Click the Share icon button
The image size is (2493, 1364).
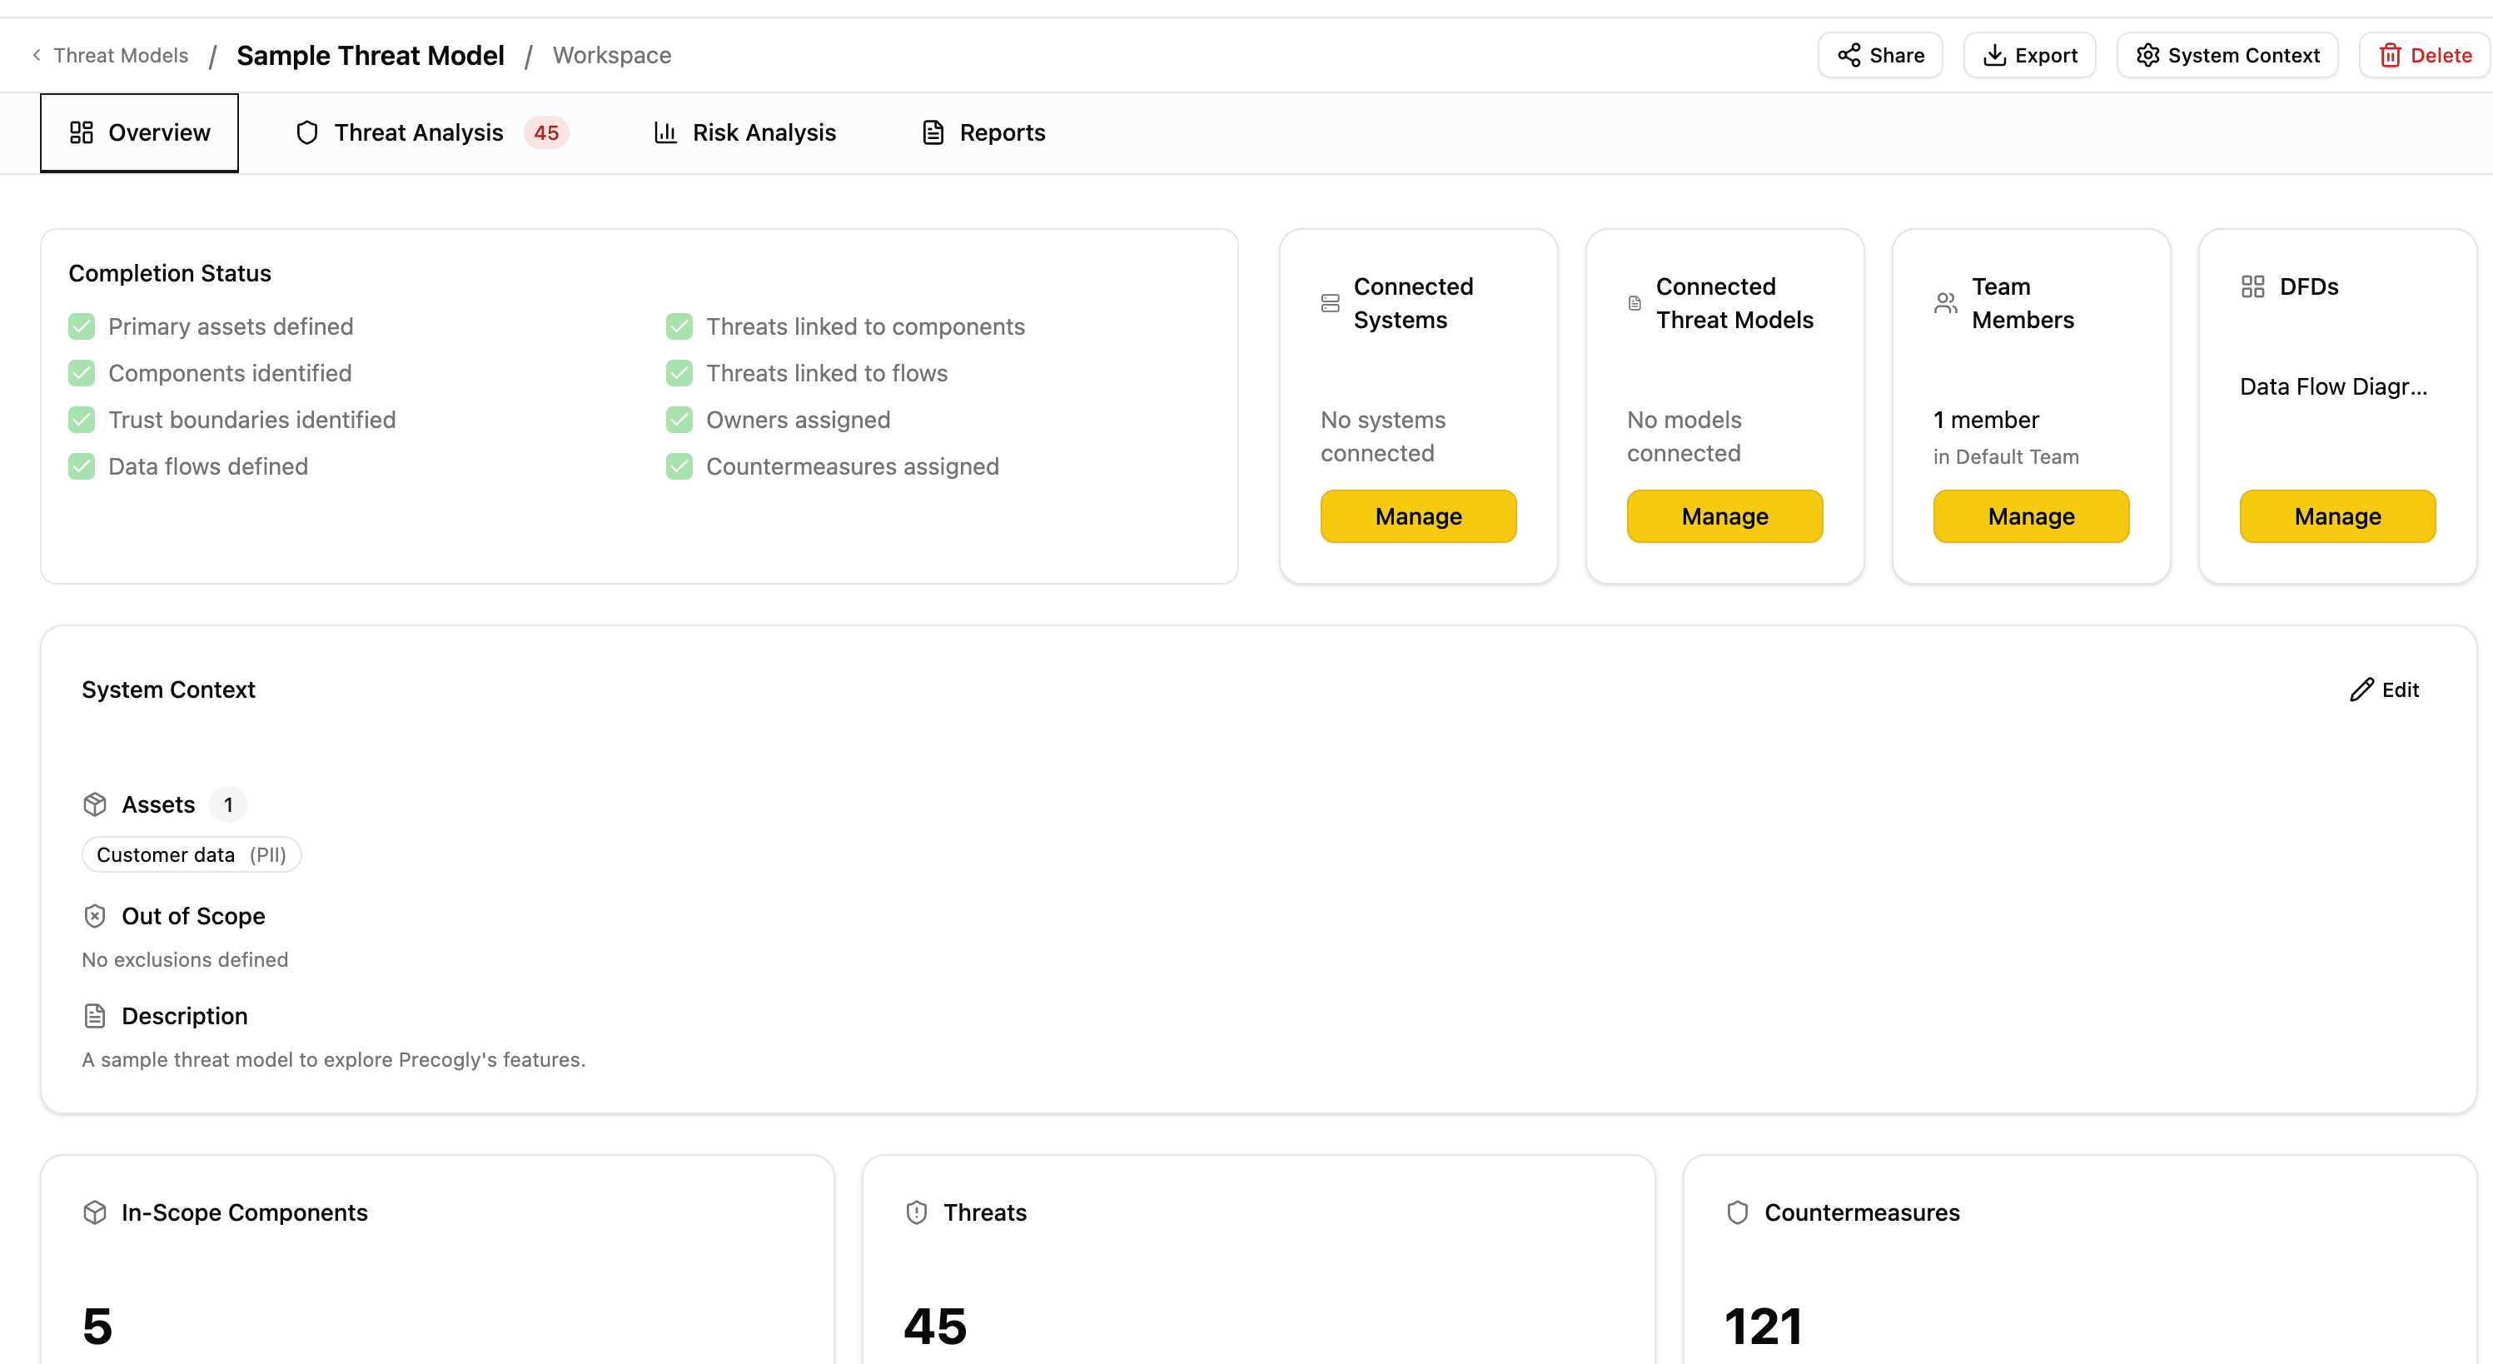[1849, 55]
